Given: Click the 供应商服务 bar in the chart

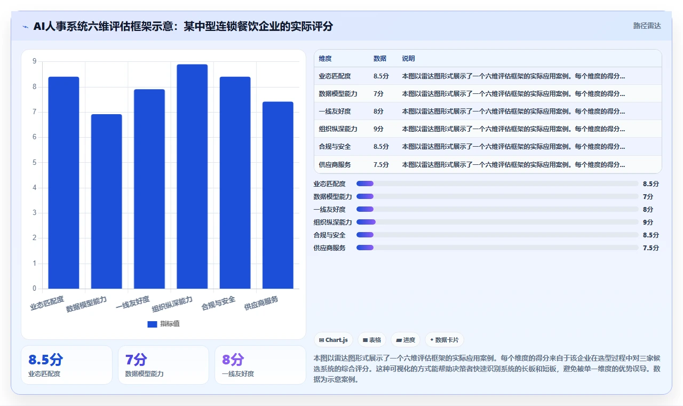Looking at the screenshot, I should pyautogui.click(x=278, y=195).
